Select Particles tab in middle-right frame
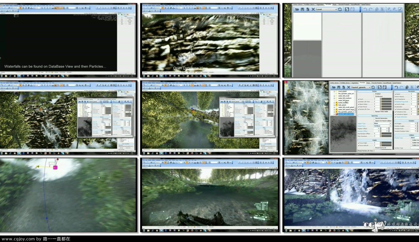This screenshot has width=419, height=242. 362,83
